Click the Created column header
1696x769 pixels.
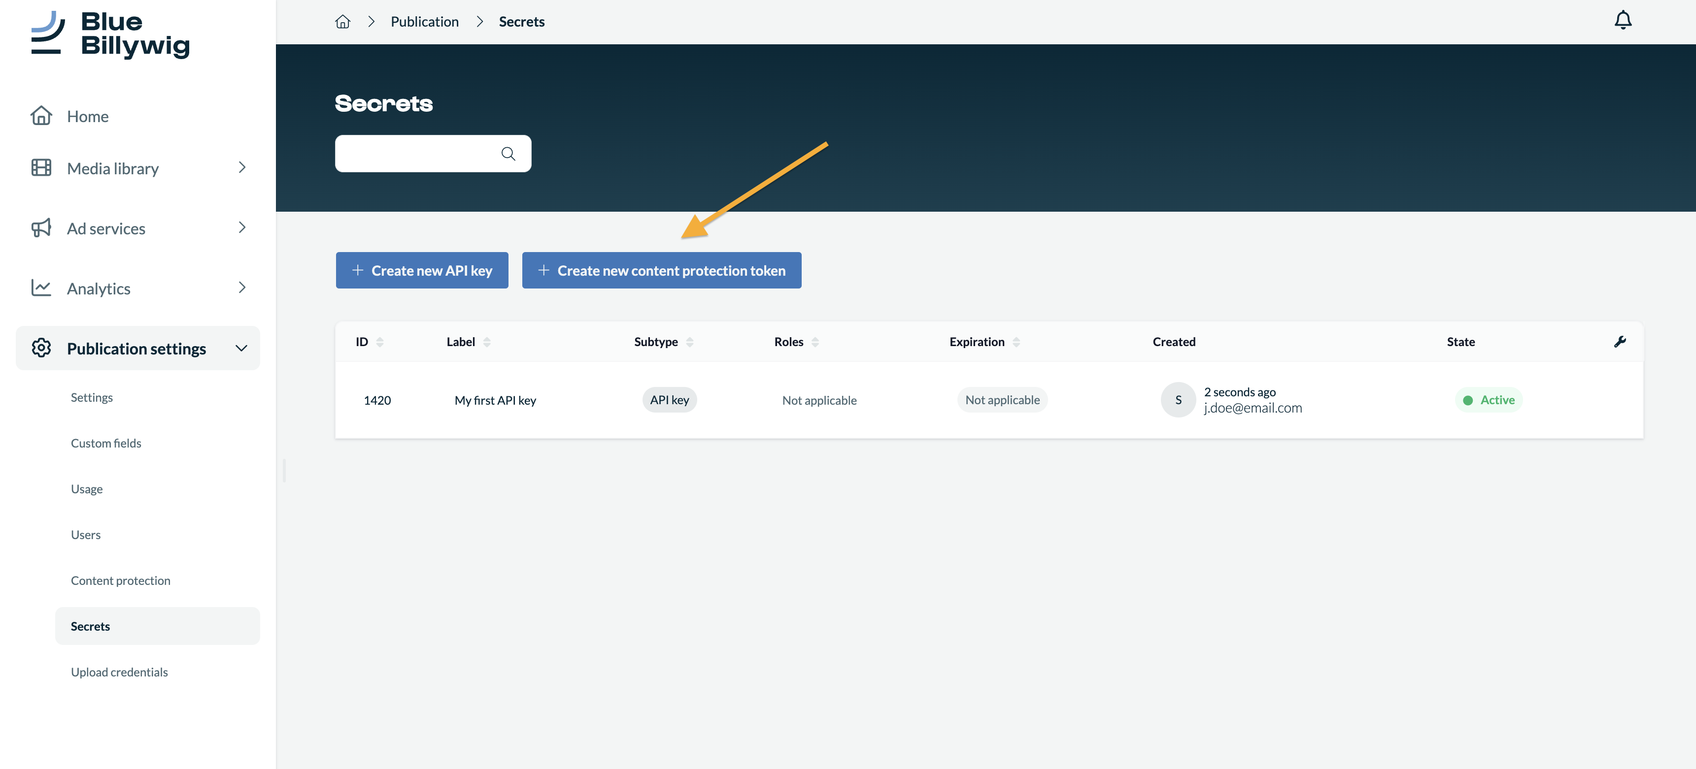pyautogui.click(x=1174, y=342)
